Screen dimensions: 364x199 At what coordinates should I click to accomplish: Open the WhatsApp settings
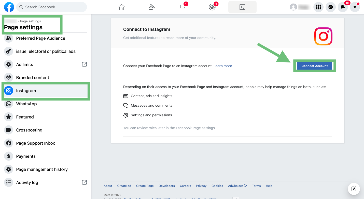click(x=46, y=104)
